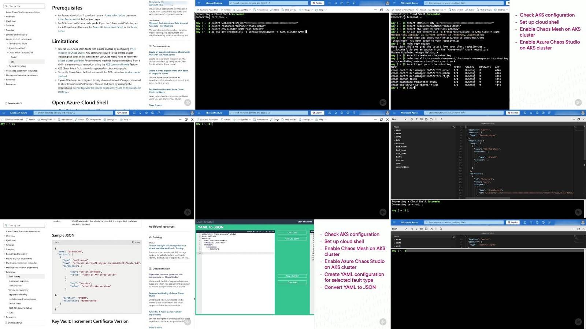Select .bashrc file in editor file tree
This screenshot has height=329, width=586.
399,157
